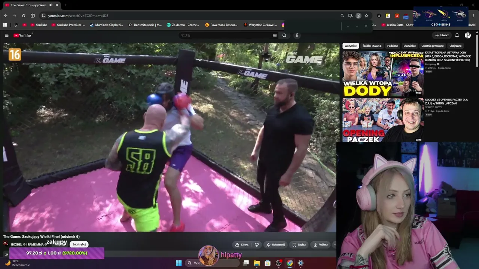Open the 'Wszystkie Ciekawe i...' bookmark

point(260,25)
